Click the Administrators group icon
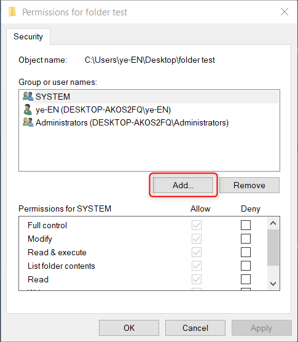The width and height of the screenshot is (298, 342). click(x=28, y=122)
